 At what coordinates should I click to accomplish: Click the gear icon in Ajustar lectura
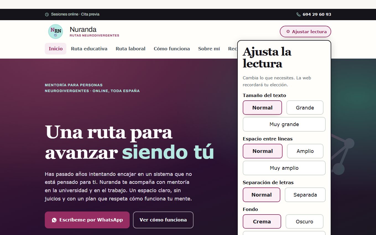tap(288, 32)
